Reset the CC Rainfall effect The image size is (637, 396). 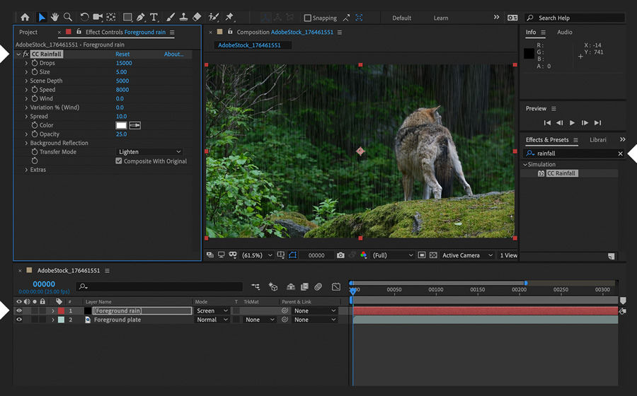pos(122,54)
